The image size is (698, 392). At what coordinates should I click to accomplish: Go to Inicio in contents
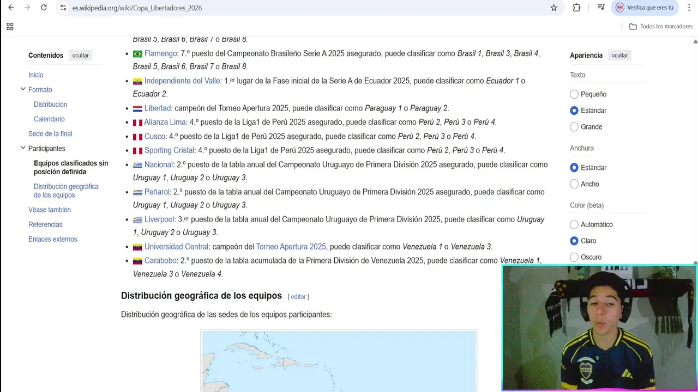coord(35,75)
